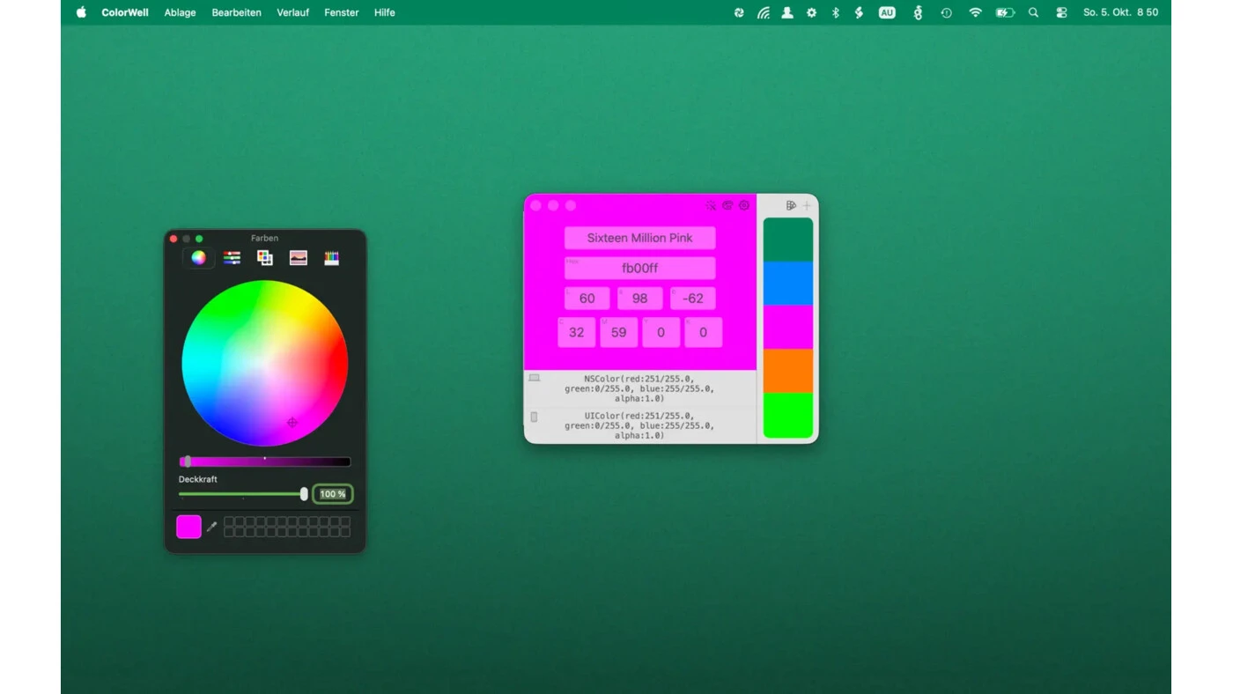Click the lightning bolt icon in the menu bar
Screen dimensions: 1233x694
859,12
